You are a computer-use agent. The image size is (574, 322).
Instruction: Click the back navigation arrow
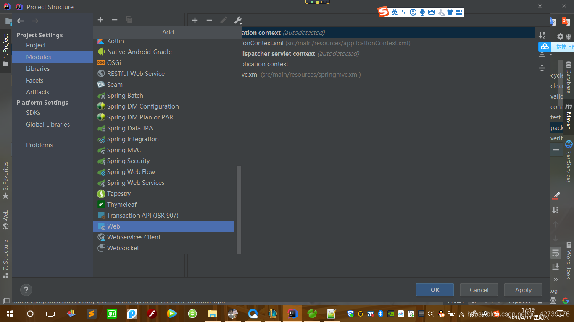[21, 21]
